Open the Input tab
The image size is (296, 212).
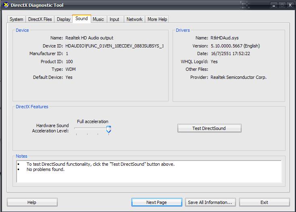click(x=115, y=19)
